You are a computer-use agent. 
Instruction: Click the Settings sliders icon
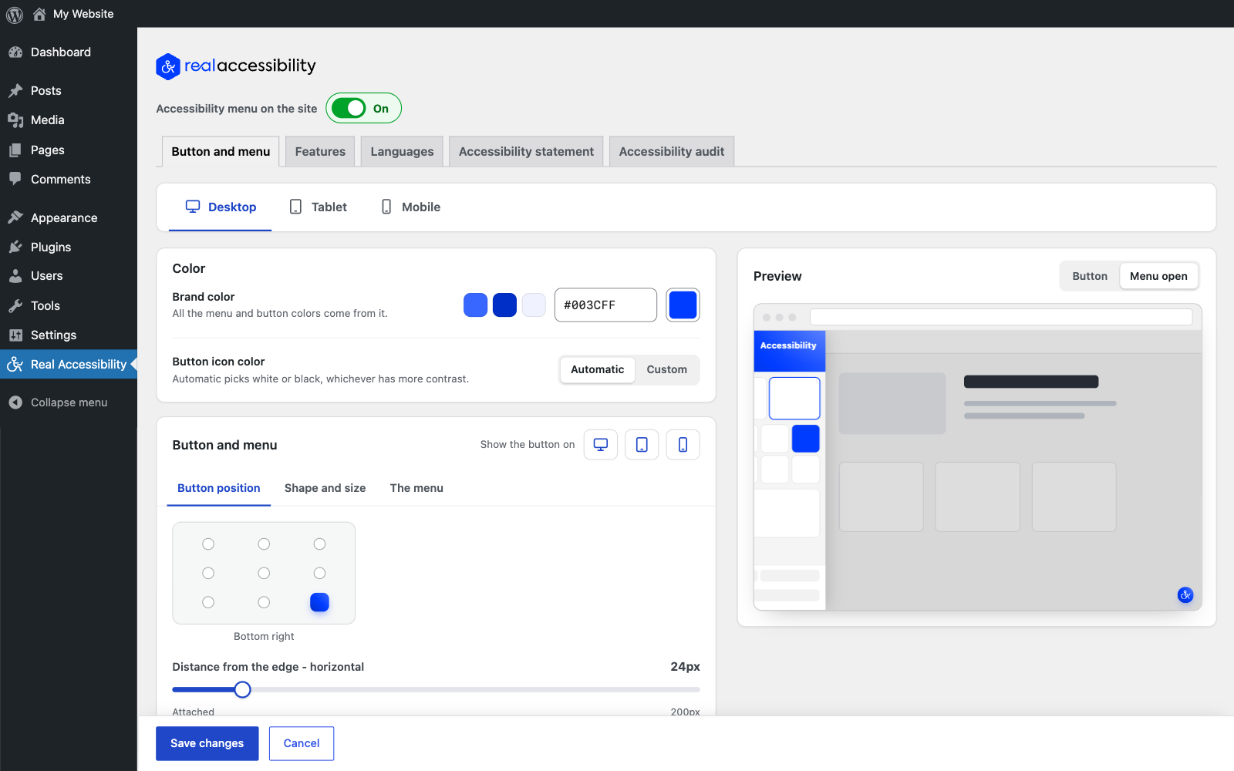(15, 335)
